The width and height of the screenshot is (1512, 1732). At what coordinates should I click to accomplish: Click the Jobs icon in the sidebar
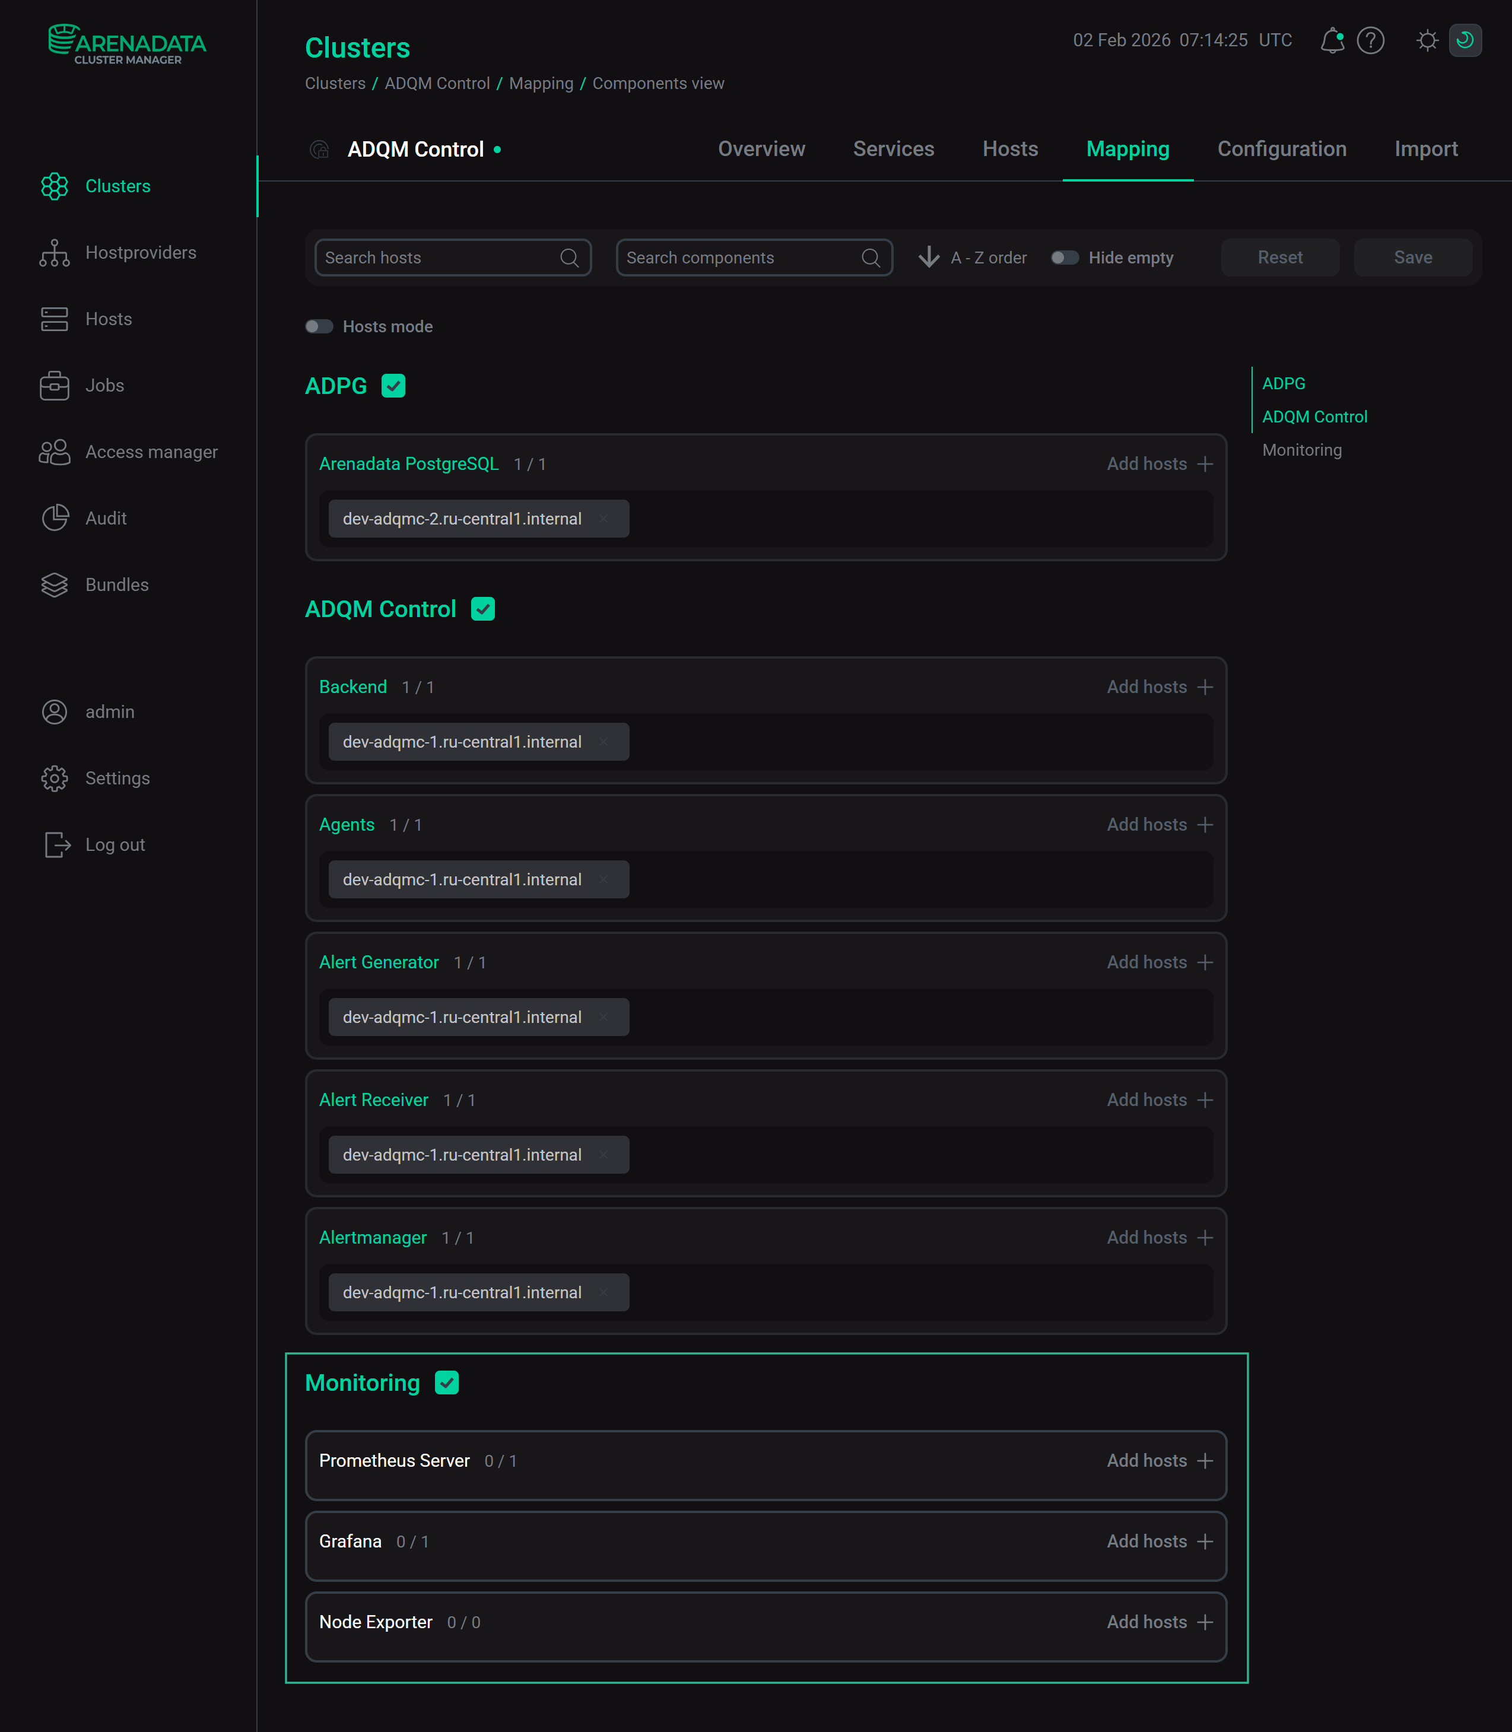54,384
